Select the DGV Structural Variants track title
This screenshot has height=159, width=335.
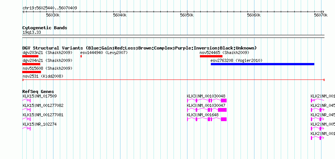[140, 48]
